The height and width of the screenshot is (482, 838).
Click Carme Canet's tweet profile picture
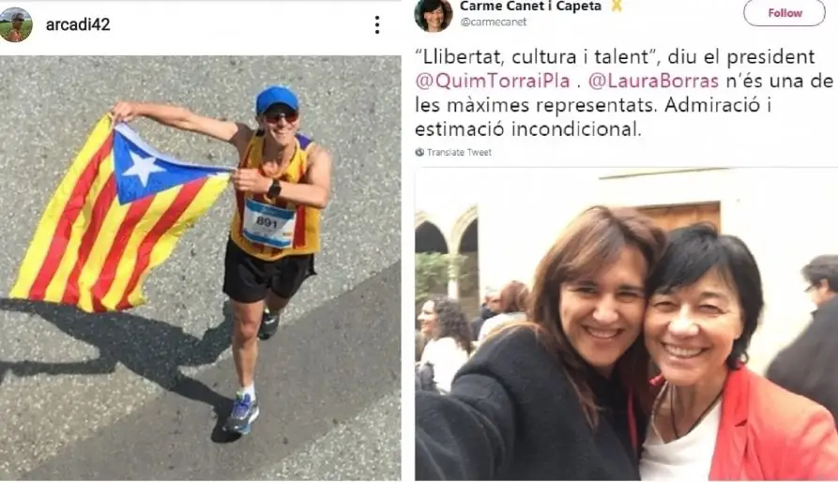433,15
